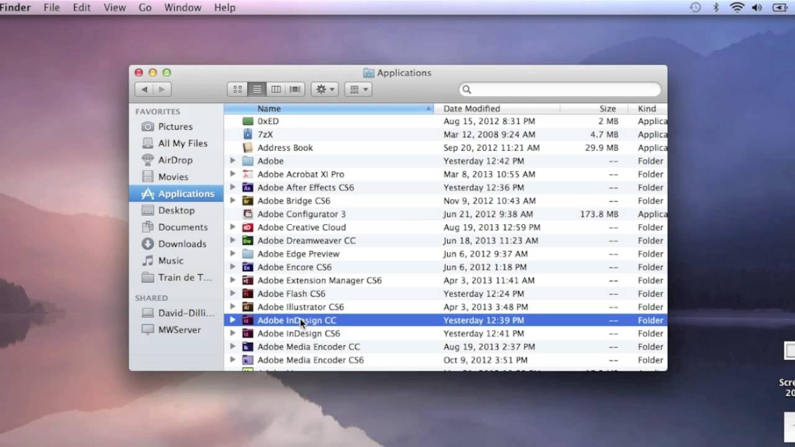Expand Adobe Acrobat XI Pro folder triangle
This screenshot has height=447, width=795.
click(232, 174)
